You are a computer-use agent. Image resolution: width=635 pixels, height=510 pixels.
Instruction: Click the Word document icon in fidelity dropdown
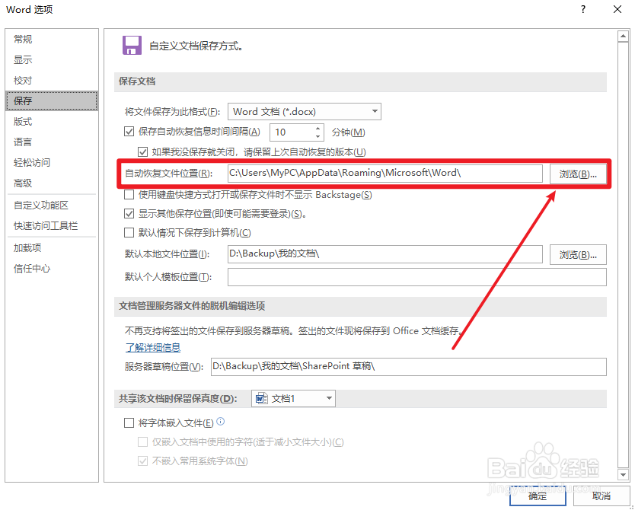262,399
